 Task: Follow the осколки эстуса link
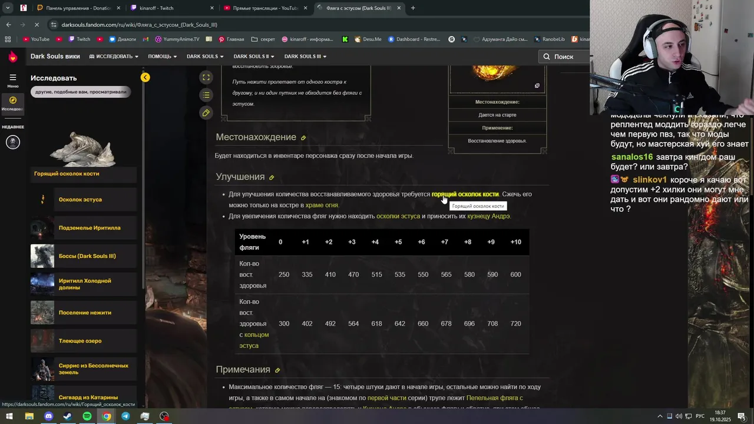[x=398, y=216]
